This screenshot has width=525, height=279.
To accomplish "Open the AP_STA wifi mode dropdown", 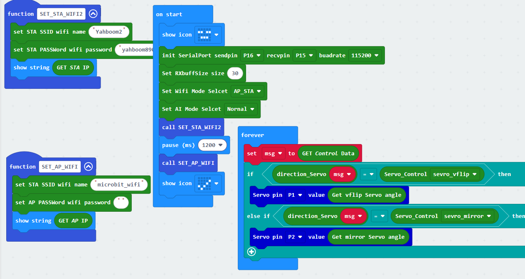I will (247, 91).
